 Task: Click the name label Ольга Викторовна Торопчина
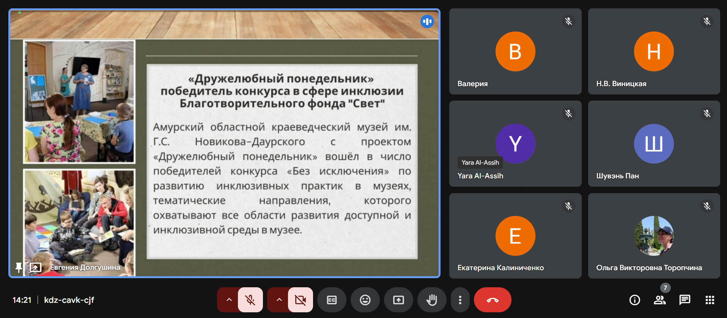[649, 268]
